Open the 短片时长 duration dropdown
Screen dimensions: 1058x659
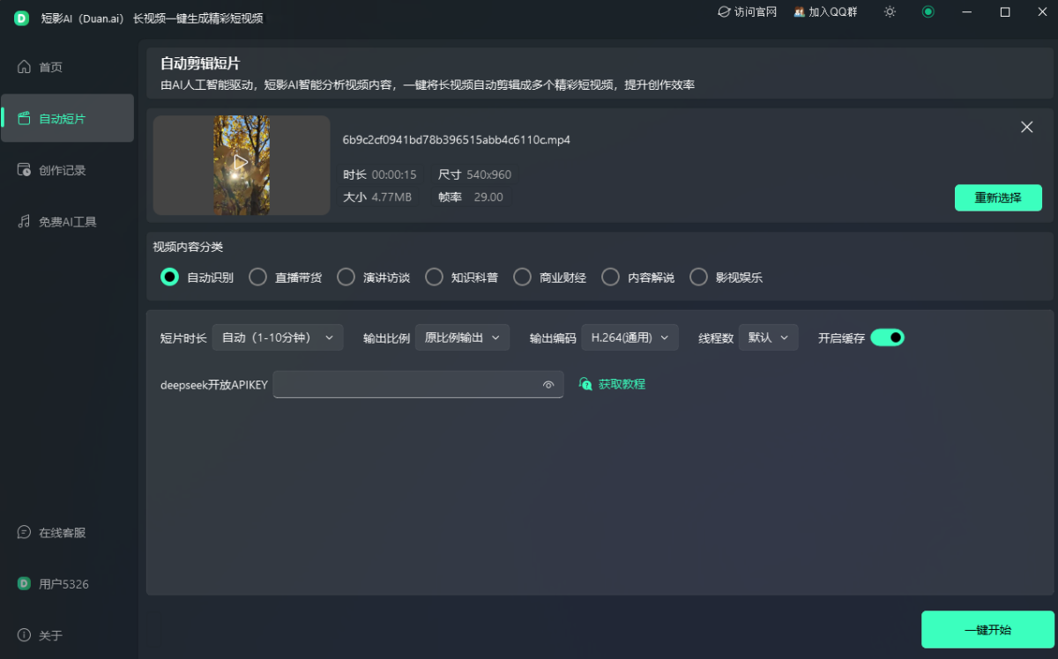tap(278, 337)
